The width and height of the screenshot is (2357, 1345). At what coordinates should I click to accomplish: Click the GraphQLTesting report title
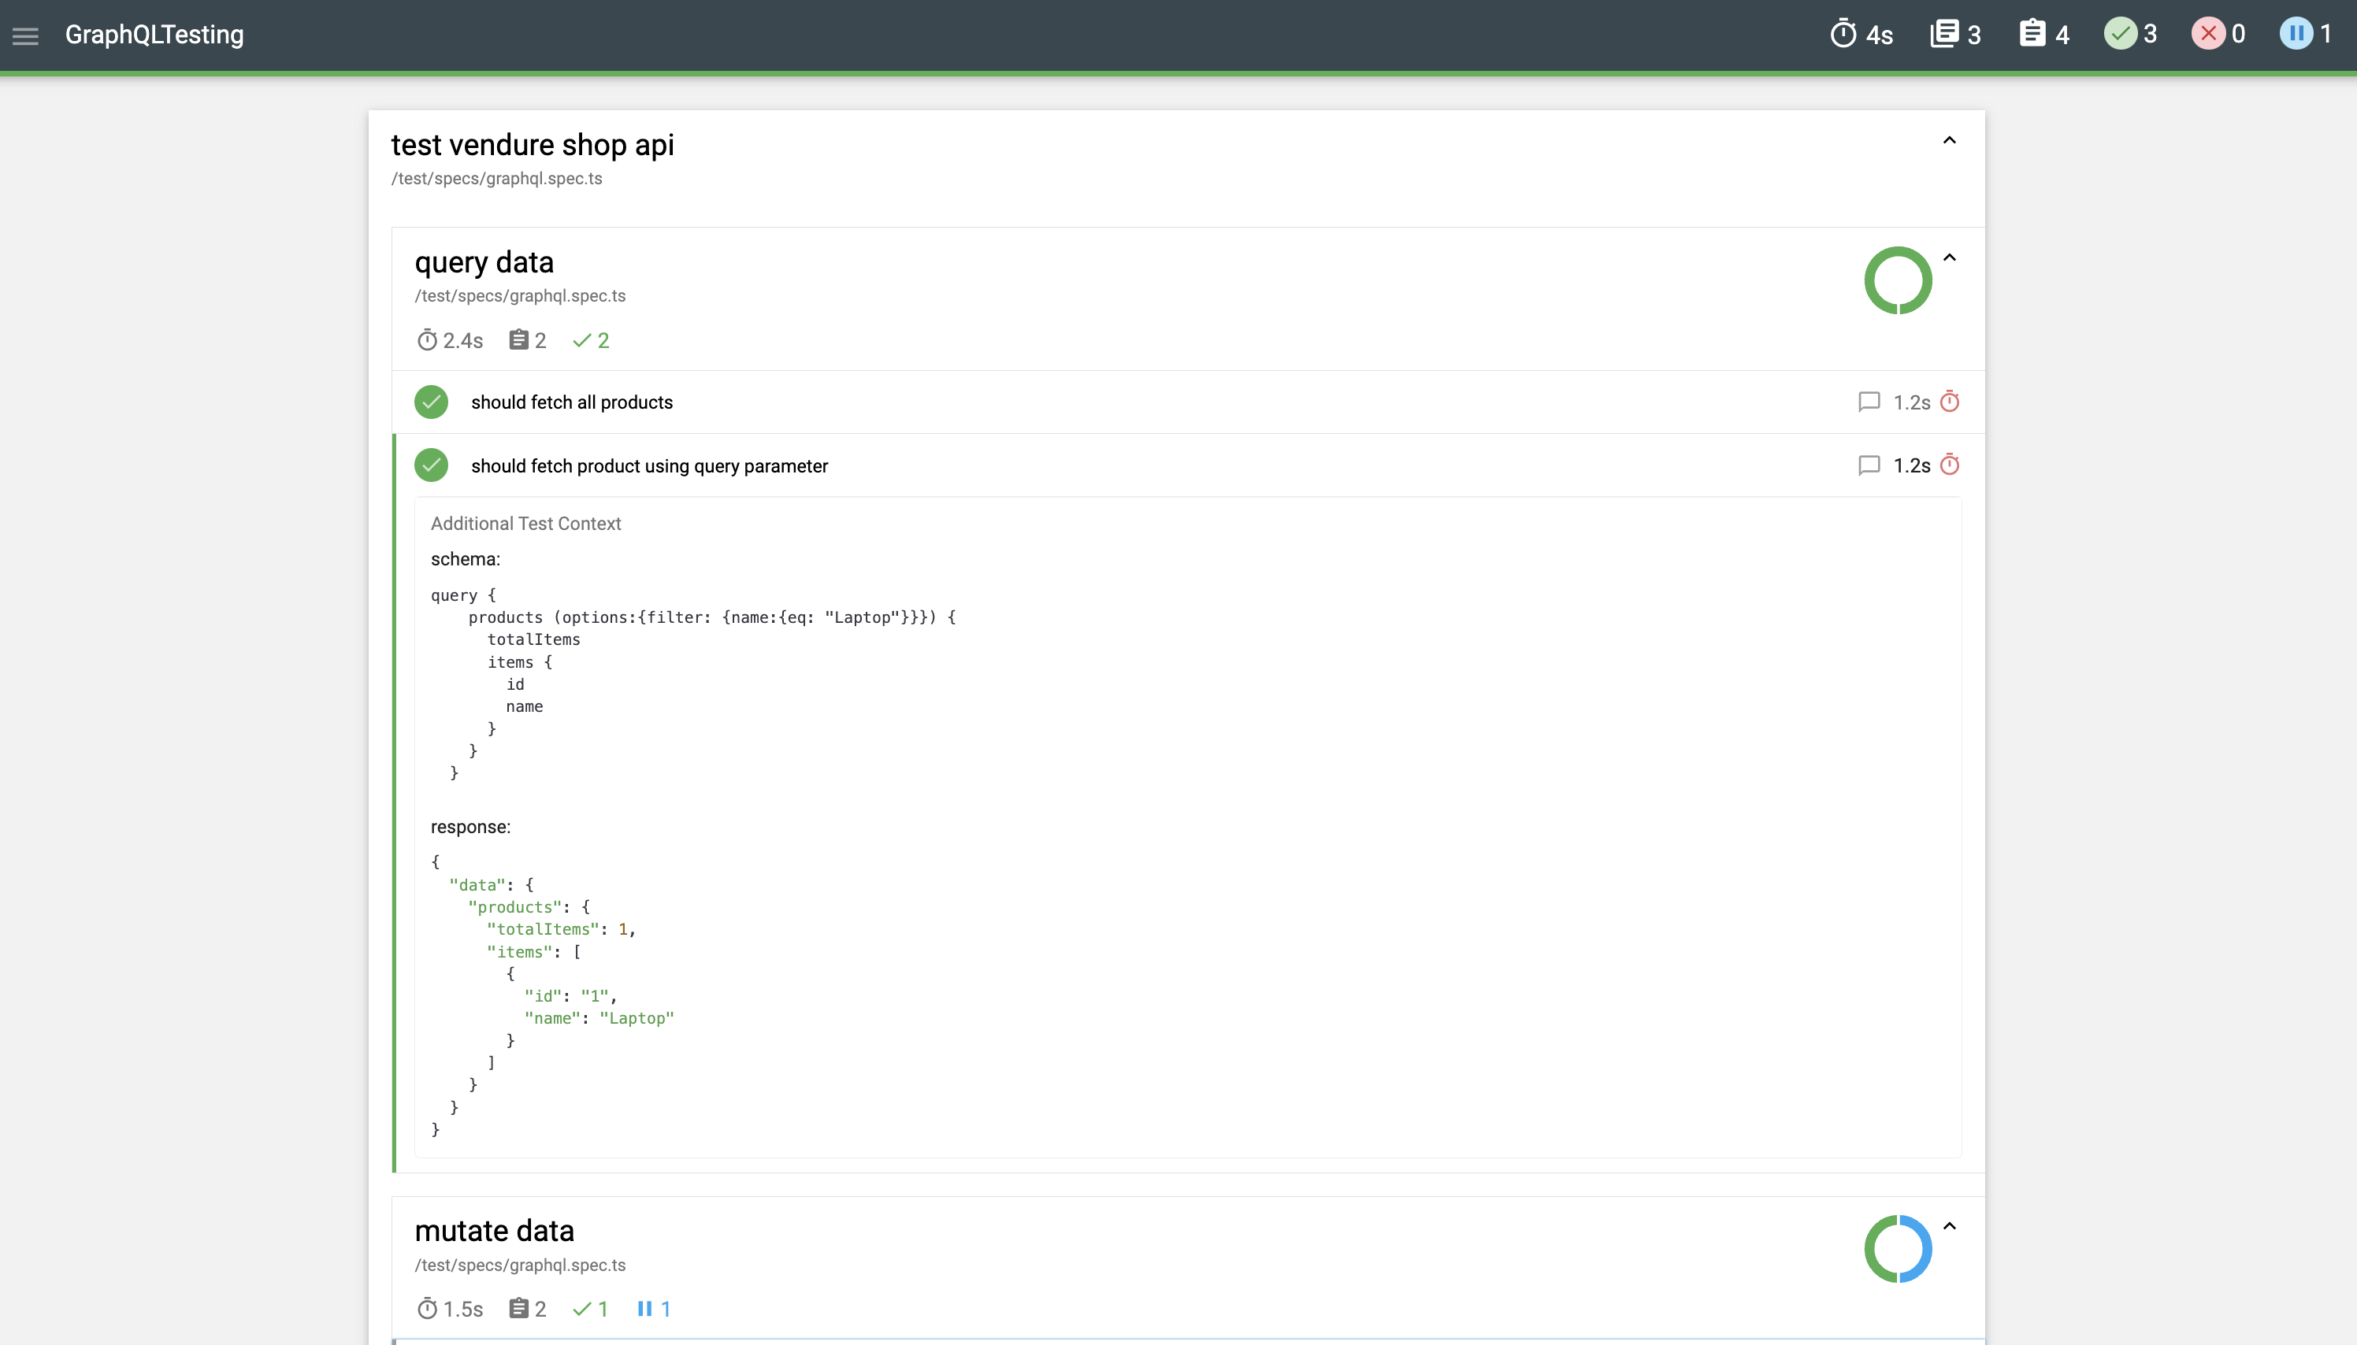(x=154, y=35)
